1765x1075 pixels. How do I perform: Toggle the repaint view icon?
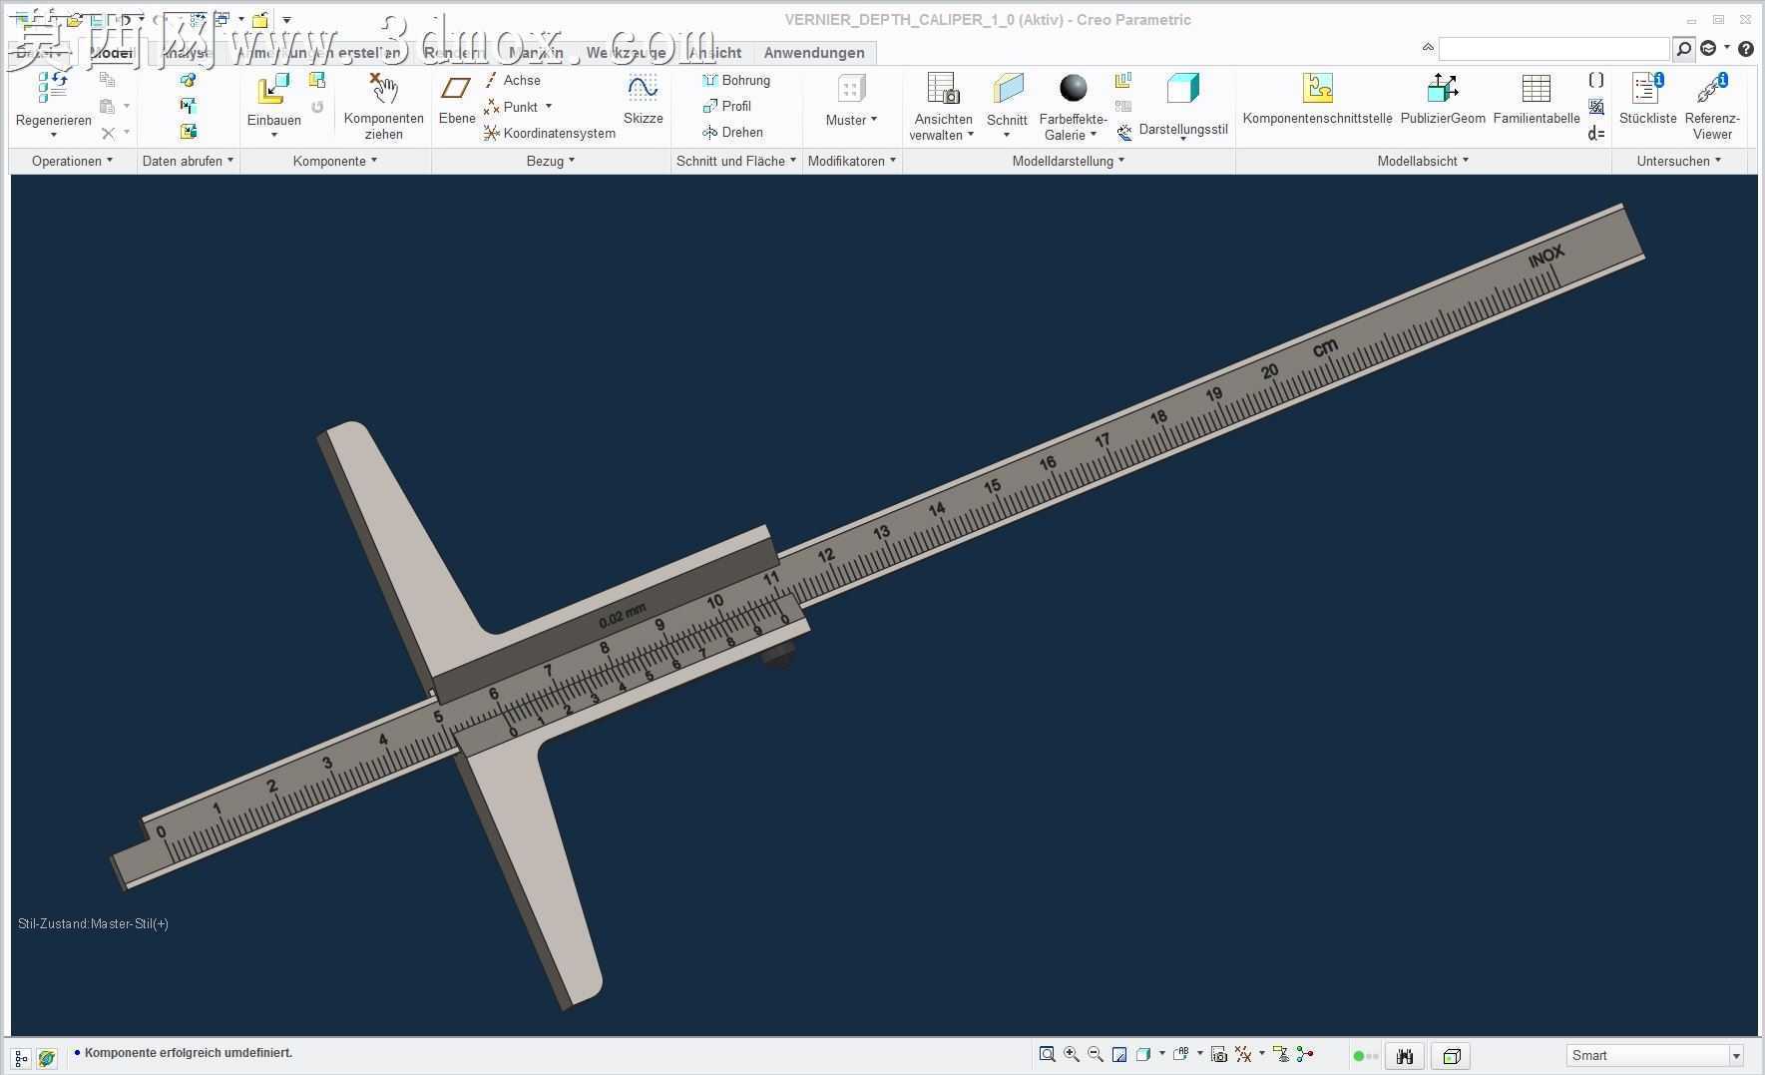(x=1119, y=1054)
